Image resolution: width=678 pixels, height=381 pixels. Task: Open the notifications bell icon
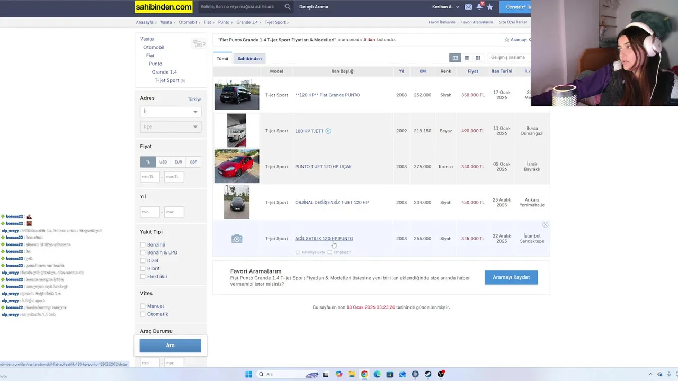[479, 6]
